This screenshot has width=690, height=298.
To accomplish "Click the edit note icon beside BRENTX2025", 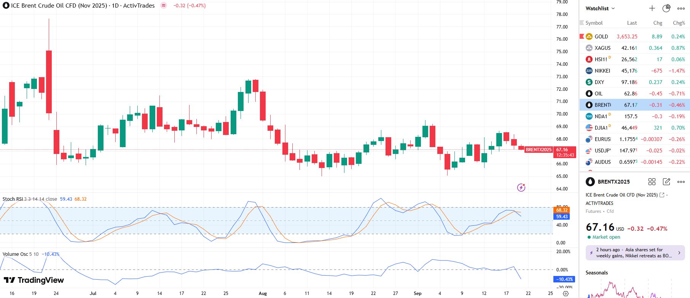I will [x=666, y=182].
